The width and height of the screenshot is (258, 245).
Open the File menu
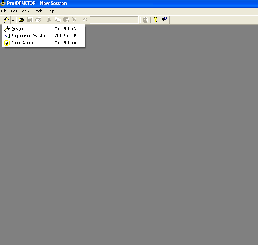pyautogui.click(x=4, y=11)
